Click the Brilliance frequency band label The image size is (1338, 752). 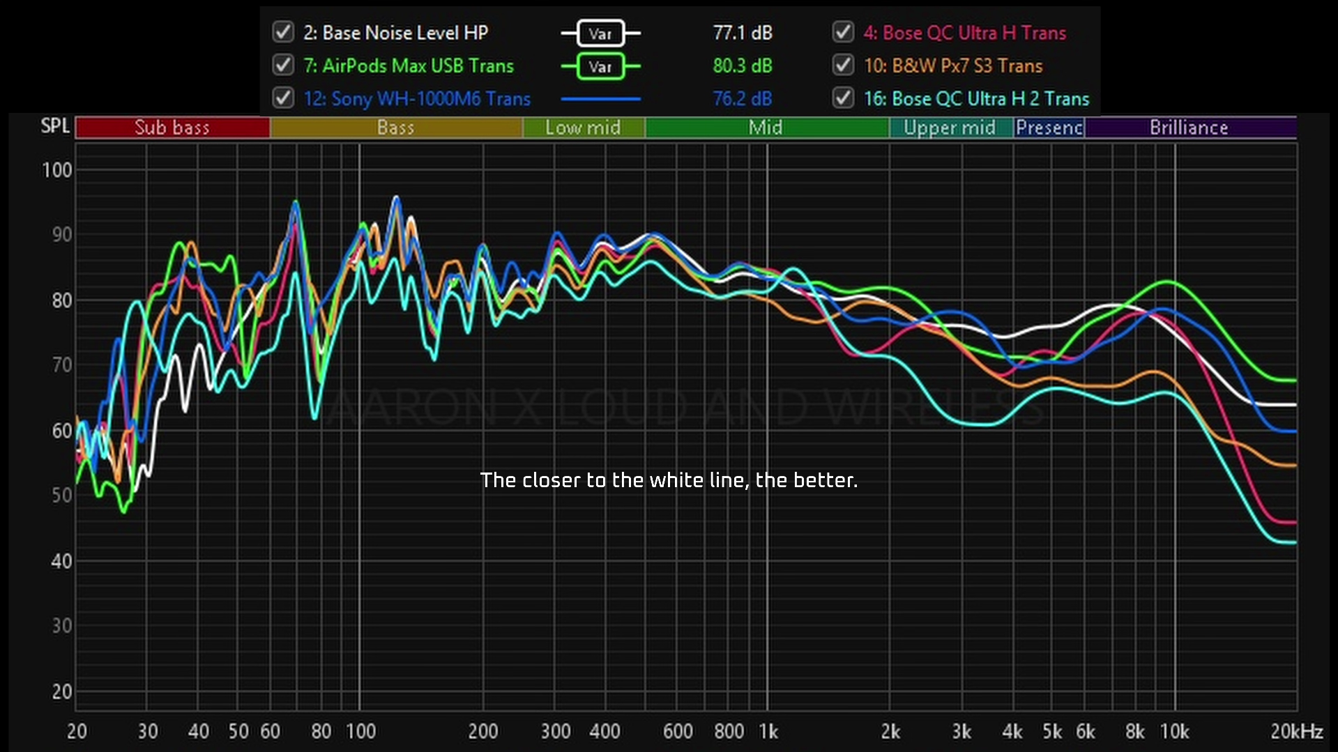click(x=1189, y=128)
